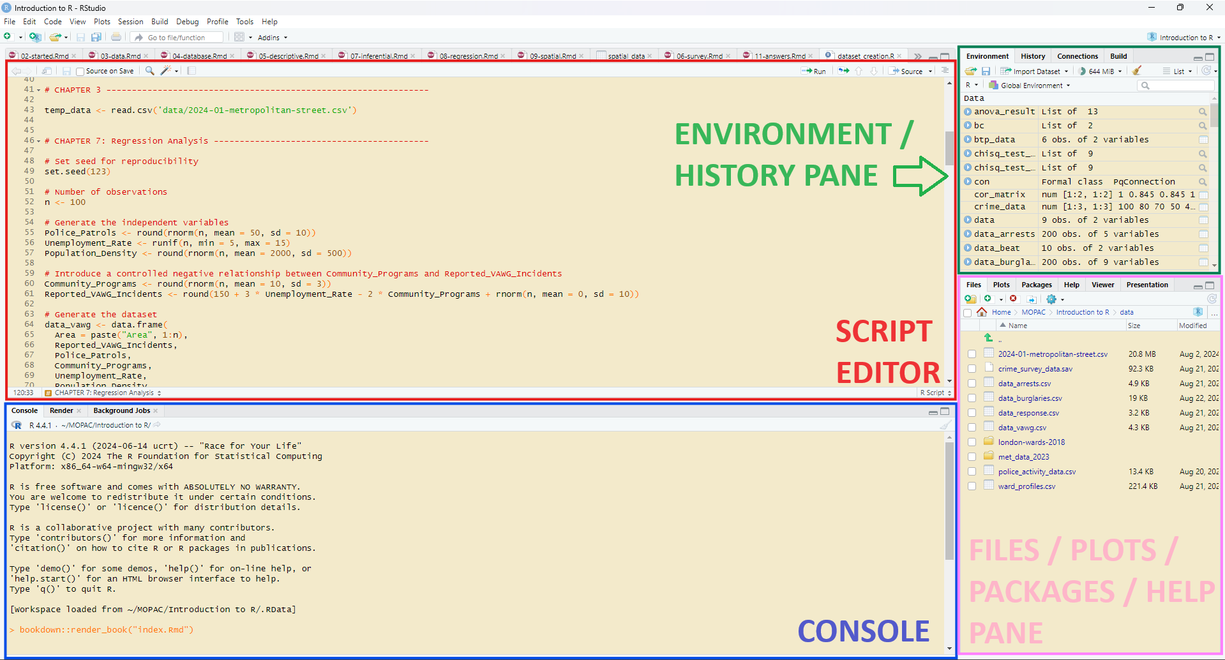
Task: Select the checkbox beside ward_profiles.csv
Action: (x=972, y=486)
